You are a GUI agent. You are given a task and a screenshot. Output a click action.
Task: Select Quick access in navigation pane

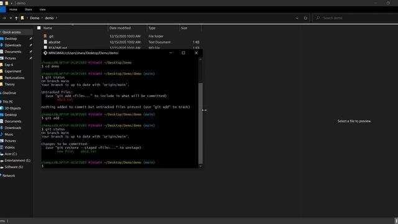(x=12, y=32)
